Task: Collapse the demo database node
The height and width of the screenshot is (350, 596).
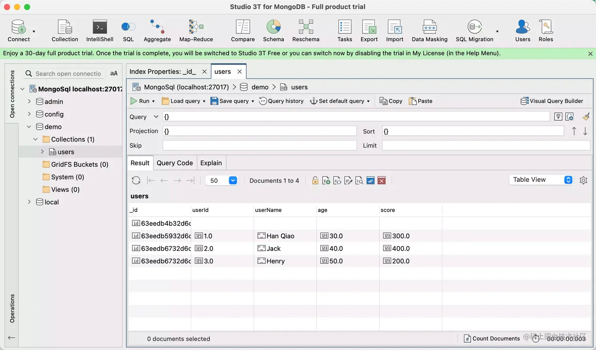Action: (x=29, y=127)
